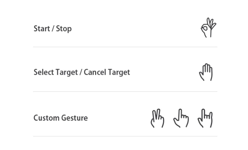Click the word Stop in the first row
Screen dimensions: 248x150
coord(64,29)
